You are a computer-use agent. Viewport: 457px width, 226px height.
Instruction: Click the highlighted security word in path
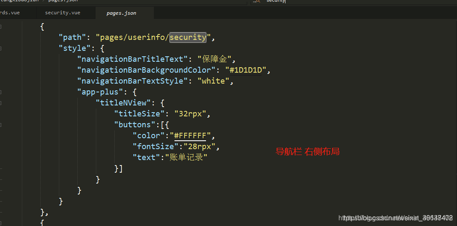click(x=188, y=37)
